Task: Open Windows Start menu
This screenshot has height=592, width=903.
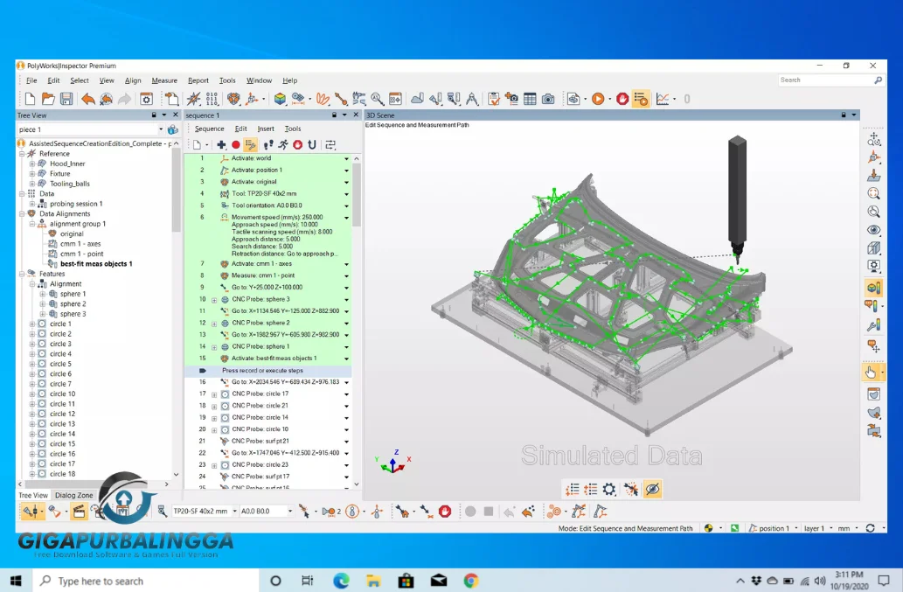Action: pyautogui.click(x=16, y=581)
